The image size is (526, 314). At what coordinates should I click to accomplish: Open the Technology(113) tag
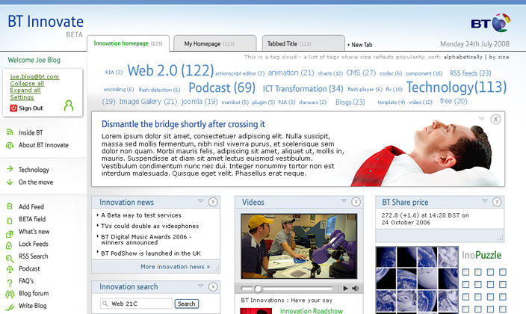pyautogui.click(x=457, y=87)
